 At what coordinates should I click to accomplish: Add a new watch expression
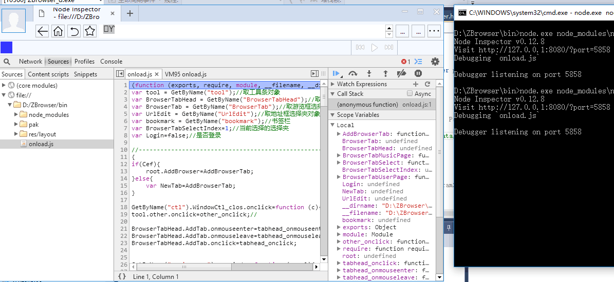tap(415, 84)
